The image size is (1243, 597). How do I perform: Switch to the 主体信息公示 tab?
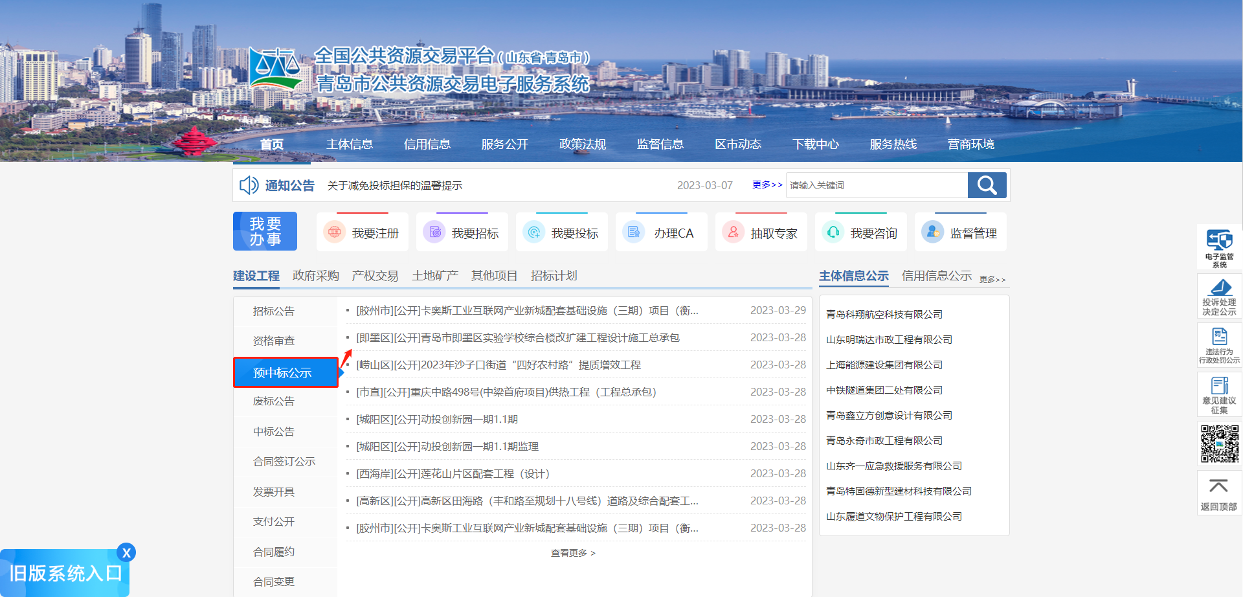854,276
